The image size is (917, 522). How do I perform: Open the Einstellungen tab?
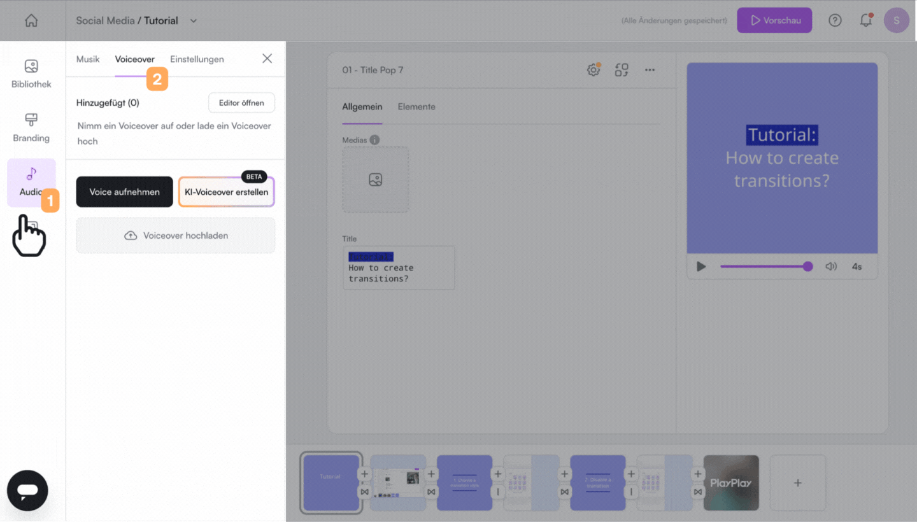197,59
